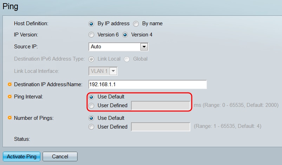Select Link Local address type radio

(91, 59)
